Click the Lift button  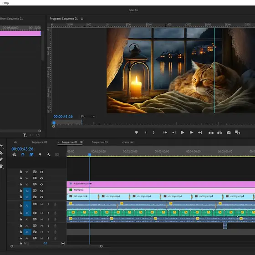click(211, 133)
